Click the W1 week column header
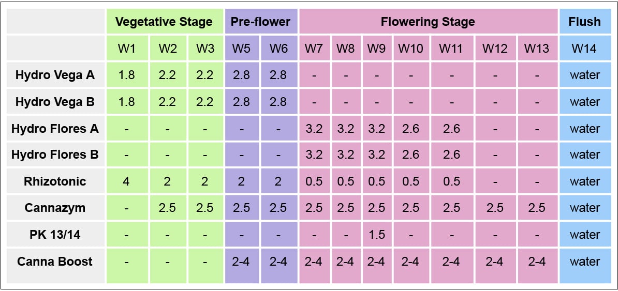Image resolution: width=618 pixels, height=291 pixels. [127, 49]
